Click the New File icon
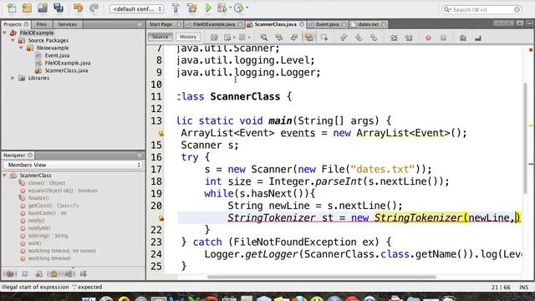The image size is (535, 301). [12, 8]
